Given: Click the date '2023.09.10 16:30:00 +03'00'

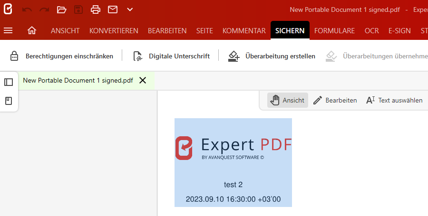Looking at the screenshot, I should coord(233,199).
